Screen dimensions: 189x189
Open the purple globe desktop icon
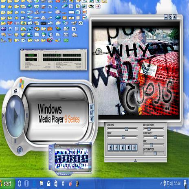pos(3,29)
